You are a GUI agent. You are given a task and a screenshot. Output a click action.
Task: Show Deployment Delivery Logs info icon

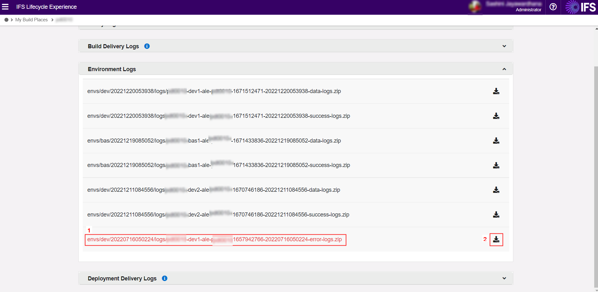click(x=165, y=278)
